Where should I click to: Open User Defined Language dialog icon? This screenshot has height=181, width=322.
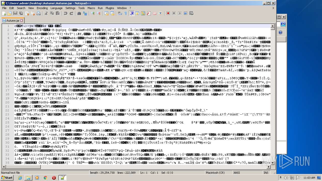pyautogui.click(x=138, y=13)
